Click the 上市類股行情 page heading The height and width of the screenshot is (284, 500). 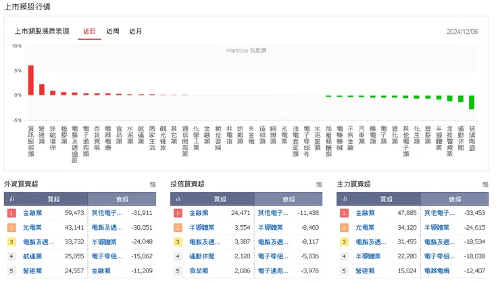tap(27, 7)
